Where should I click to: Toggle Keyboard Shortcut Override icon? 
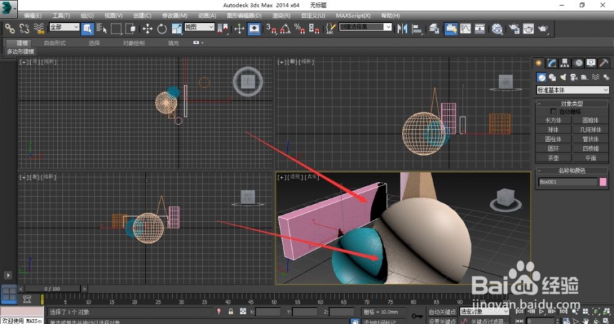click(254, 29)
